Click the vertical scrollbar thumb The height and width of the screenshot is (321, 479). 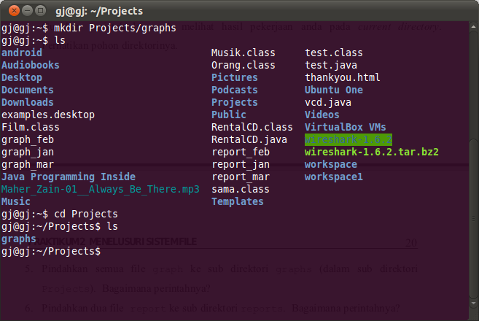[x=473, y=219]
